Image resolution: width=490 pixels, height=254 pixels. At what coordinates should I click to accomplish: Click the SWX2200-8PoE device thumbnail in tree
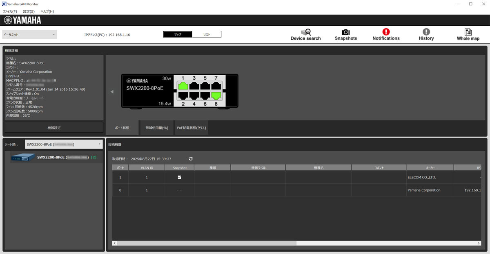pyautogui.click(x=23, y=157)
